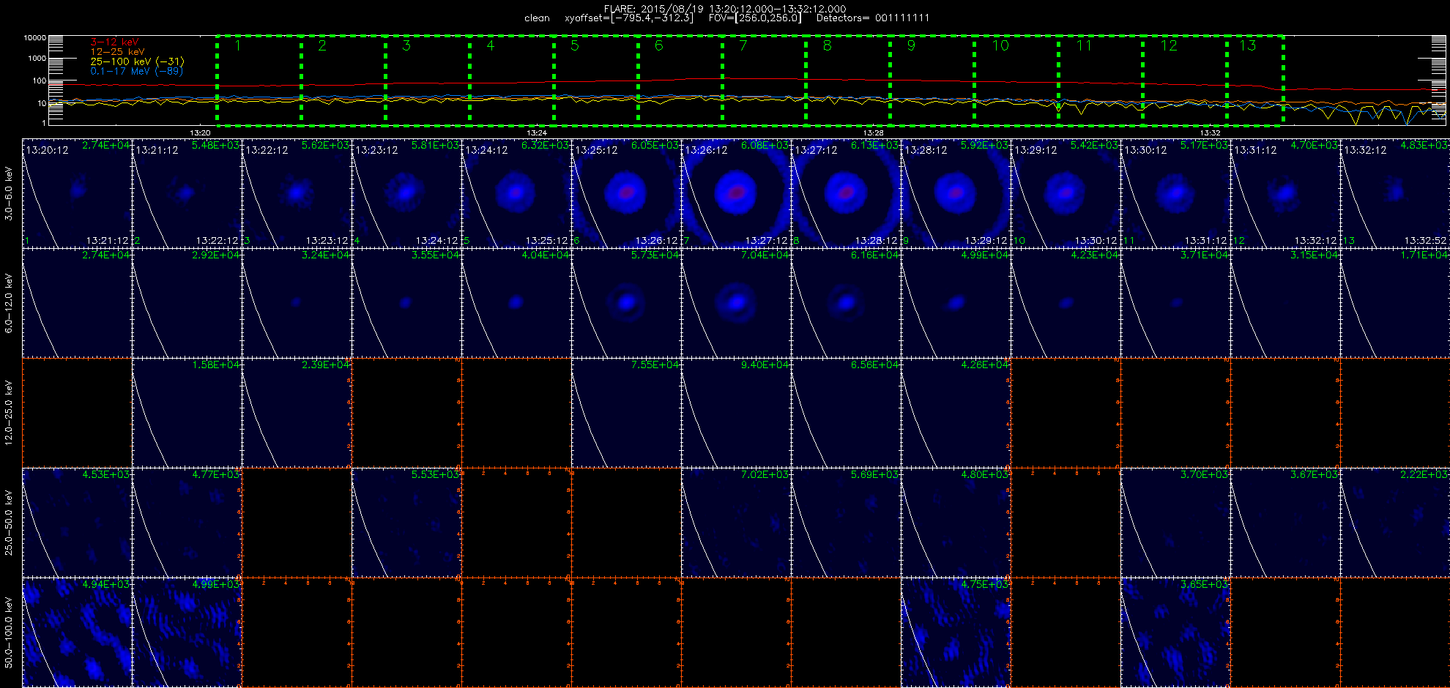Click the 5.48E+03 peak value label
Image resolution: width=1450 pixels, height=688 pixels.
pyautogui.click(x=216, y=145)
